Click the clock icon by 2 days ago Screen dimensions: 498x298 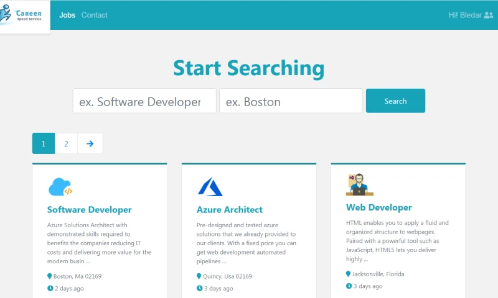pos(50,288)
